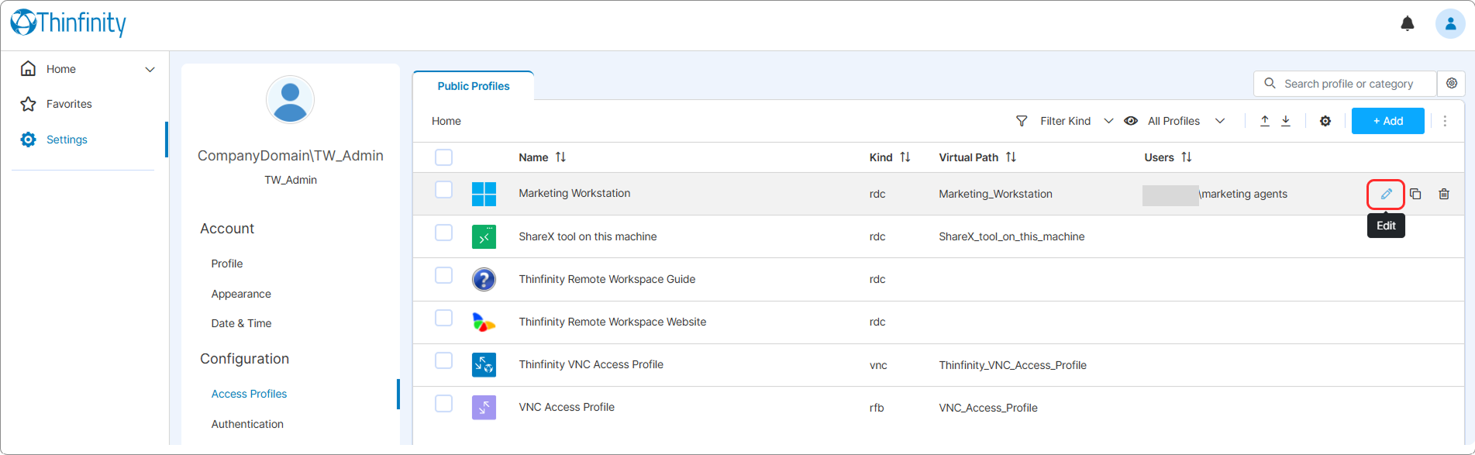The width and height of the screenshot is (1475, 455).
Task: Click Thinfinity Remote Workspace Website name
Action: (612, 322)
